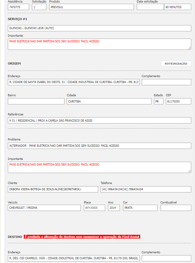Focus the empty Combustível field
This screenshot has width=195, height=263.
pos(176,208)
